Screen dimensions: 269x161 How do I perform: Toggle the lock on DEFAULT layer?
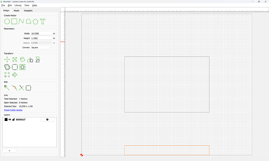pos(14,119)
